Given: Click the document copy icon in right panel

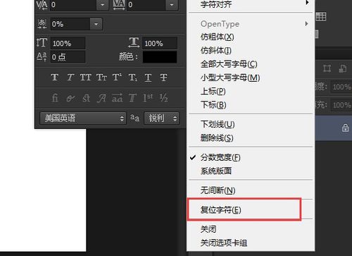Looking at the screenshot, I should click(342, 68).
